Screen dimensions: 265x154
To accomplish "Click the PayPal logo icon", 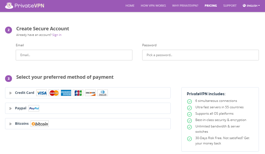I will 34,109.
